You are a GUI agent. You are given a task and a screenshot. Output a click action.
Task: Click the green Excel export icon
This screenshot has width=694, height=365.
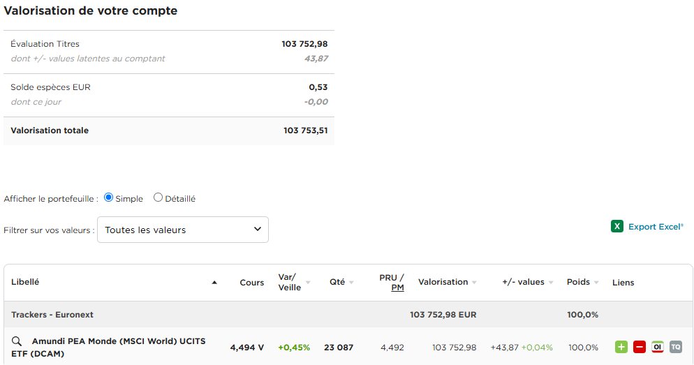click(617, 226)
